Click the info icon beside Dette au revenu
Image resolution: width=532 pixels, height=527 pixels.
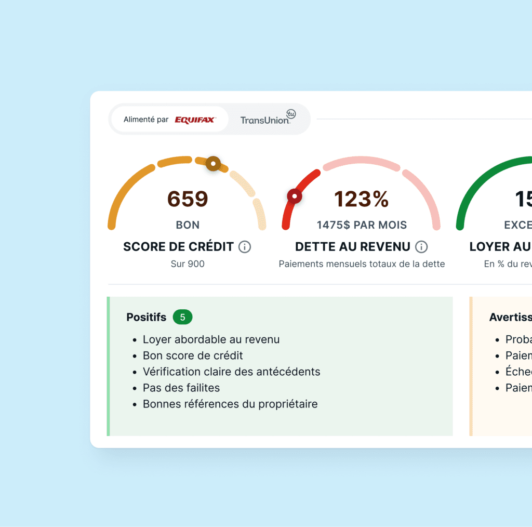tap(421, 247)
